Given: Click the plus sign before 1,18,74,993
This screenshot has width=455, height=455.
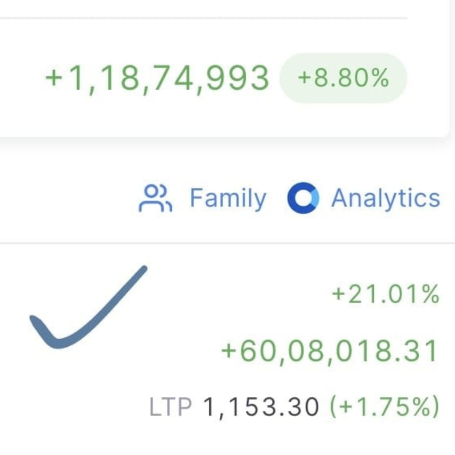Looking at the screenshot, I should coord(54,78).
